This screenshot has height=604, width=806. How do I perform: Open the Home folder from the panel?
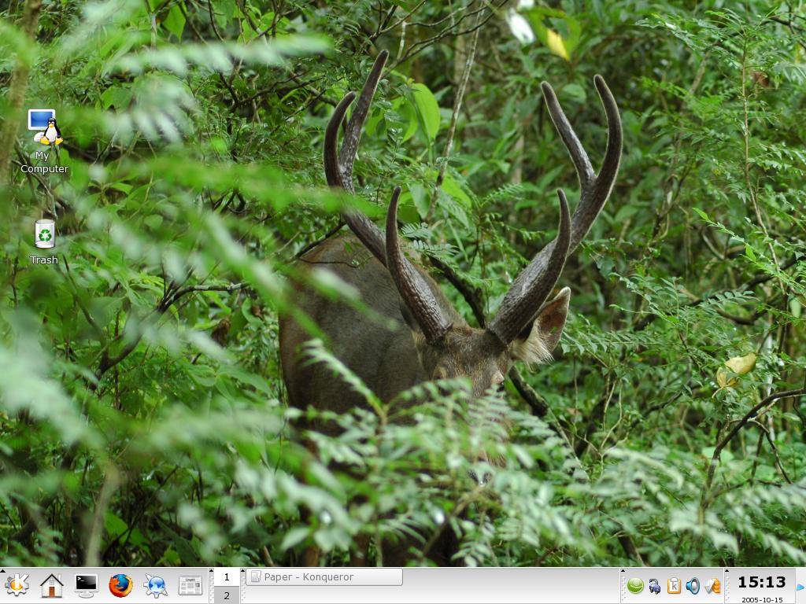51,585
